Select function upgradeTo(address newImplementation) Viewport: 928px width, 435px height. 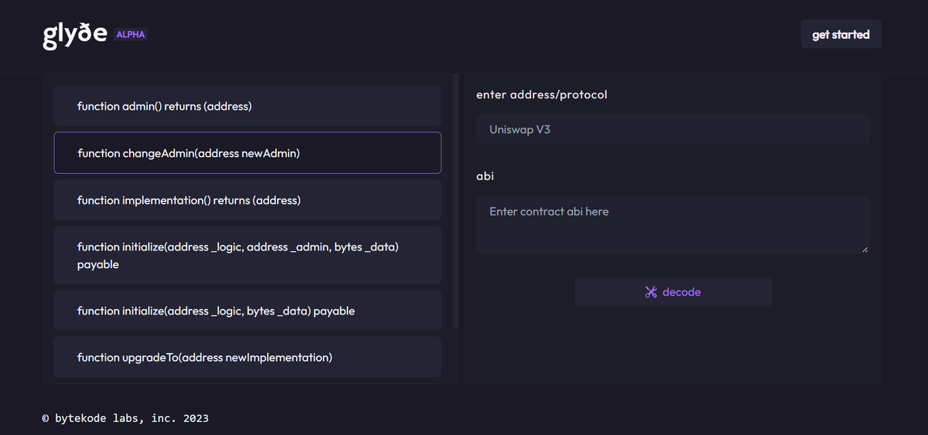coord(247,357)
